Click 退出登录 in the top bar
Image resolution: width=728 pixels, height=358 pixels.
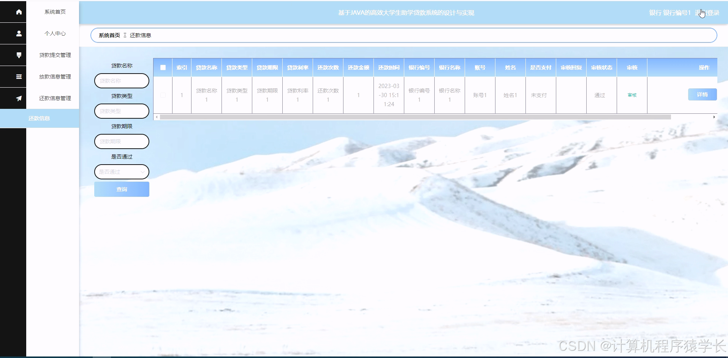tap(707, 13)
